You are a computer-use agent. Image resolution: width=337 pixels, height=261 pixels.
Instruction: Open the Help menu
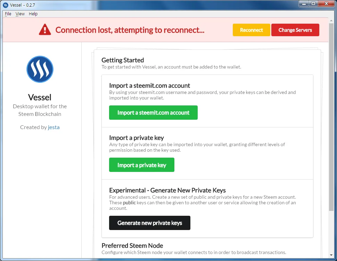pos(33,14)
